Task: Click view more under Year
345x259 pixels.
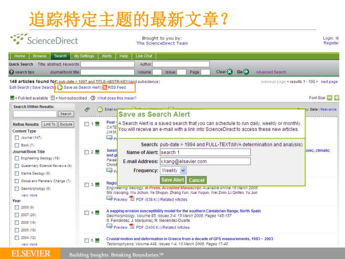Action: point(29,244)
